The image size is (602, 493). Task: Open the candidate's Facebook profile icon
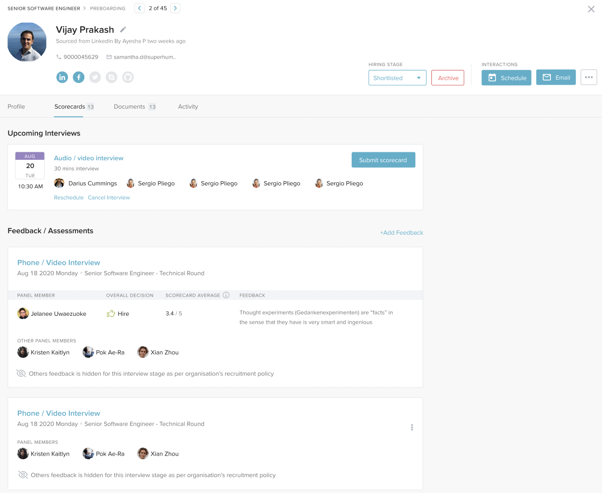point(79,77)
